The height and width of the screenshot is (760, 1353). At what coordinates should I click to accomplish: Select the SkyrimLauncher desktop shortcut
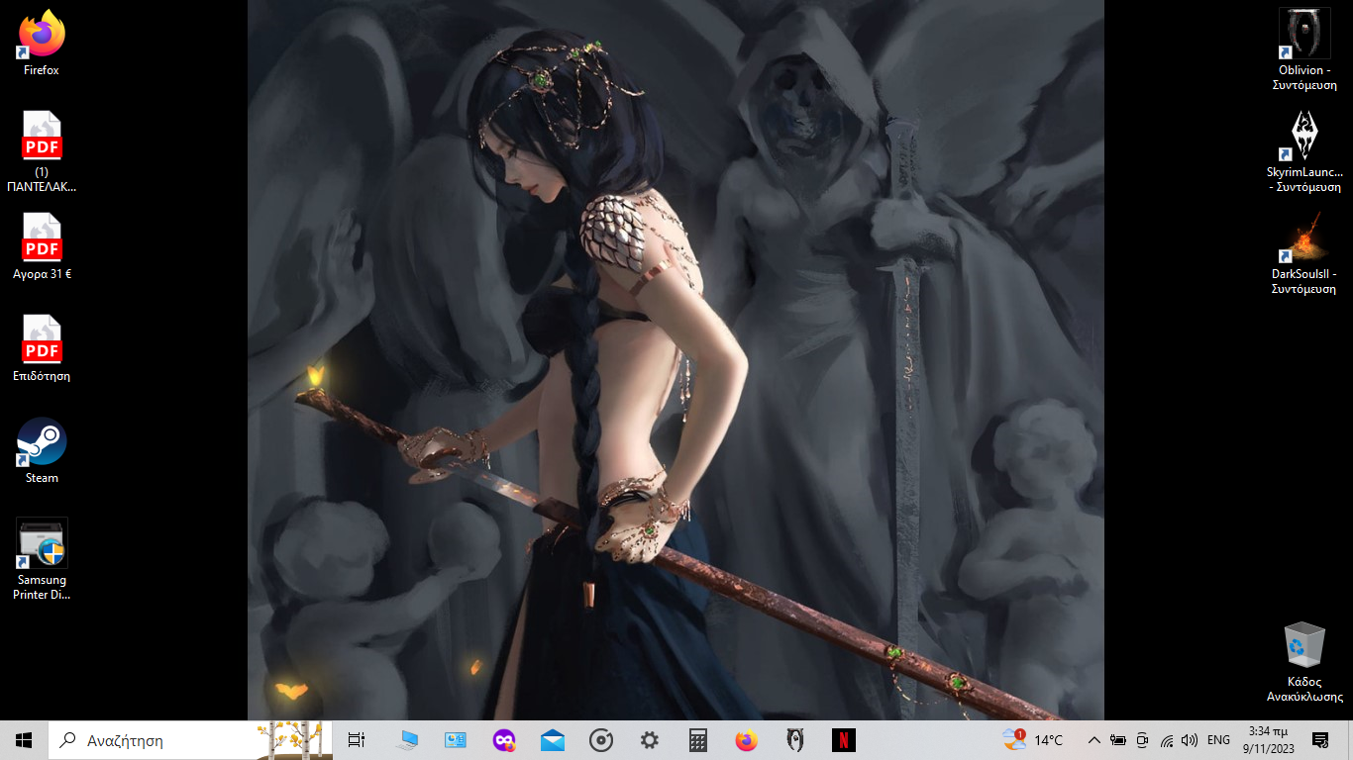1304,151
